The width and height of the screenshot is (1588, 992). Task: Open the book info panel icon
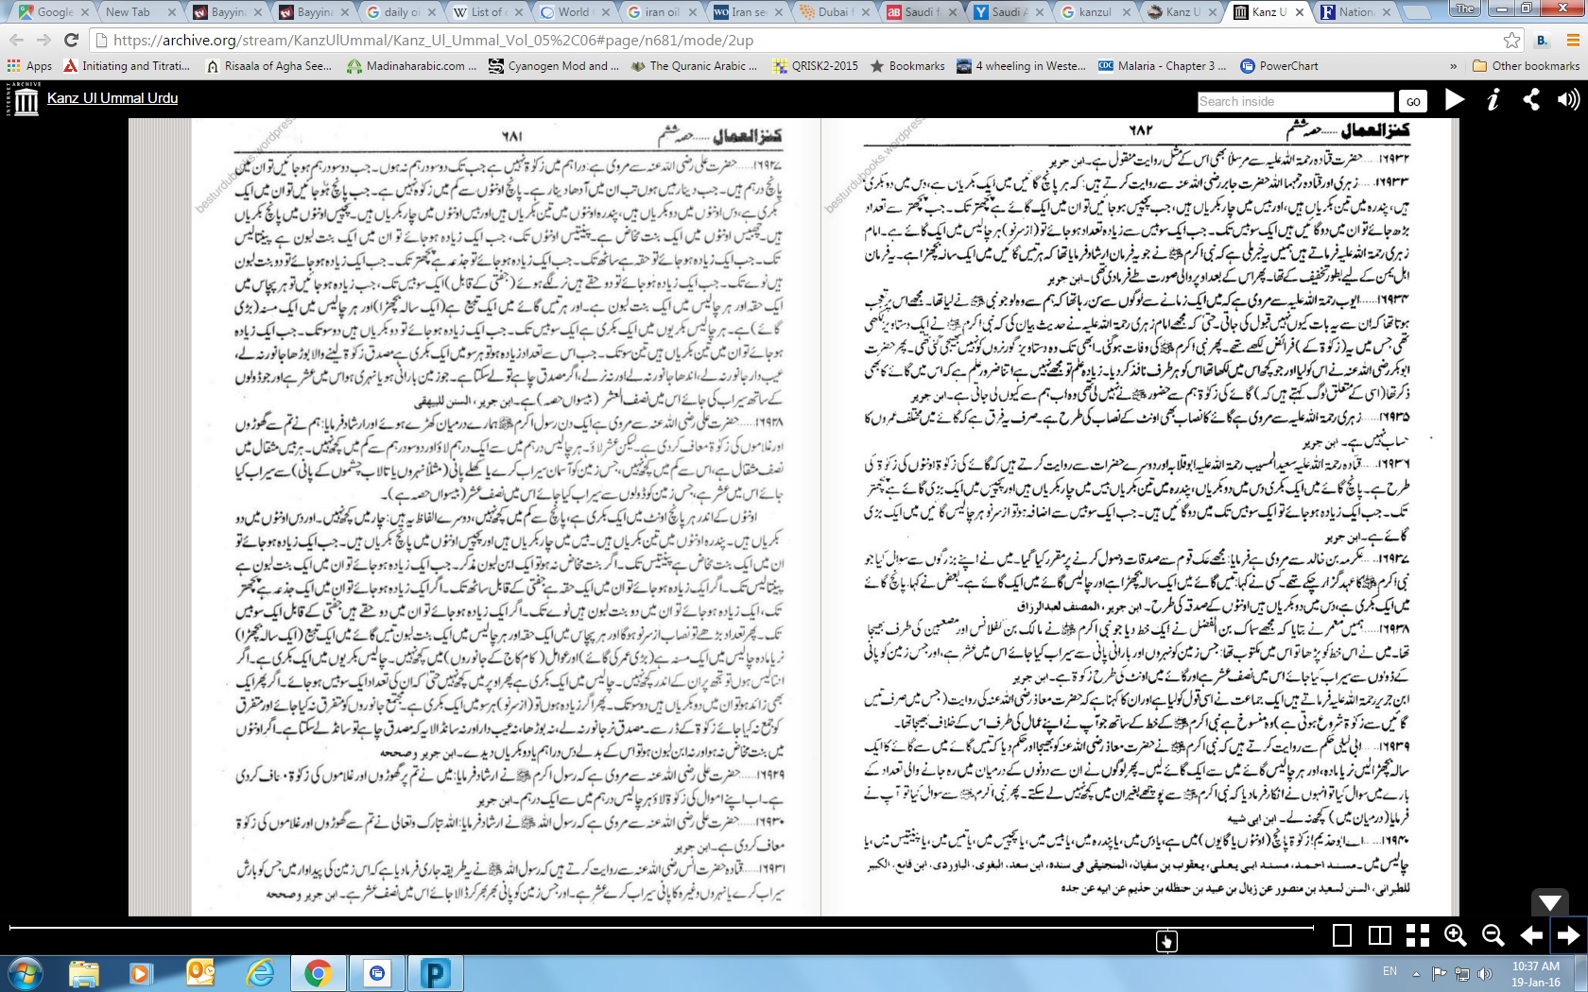click(1493, 99)
